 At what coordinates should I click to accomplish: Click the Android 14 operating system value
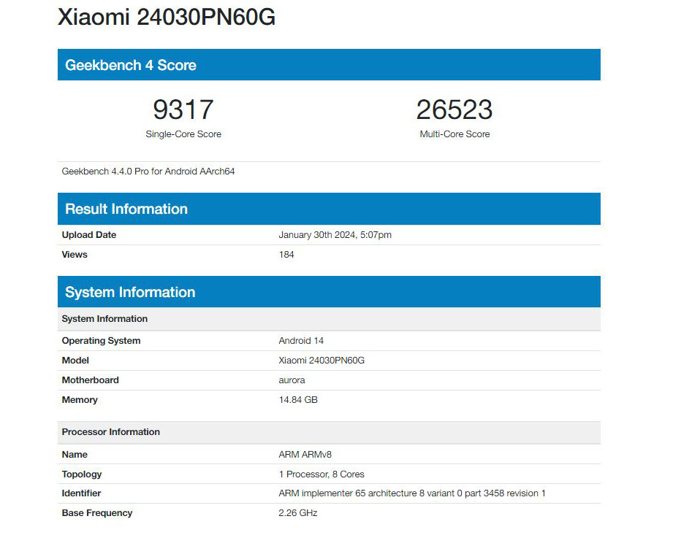pos(301,341)
